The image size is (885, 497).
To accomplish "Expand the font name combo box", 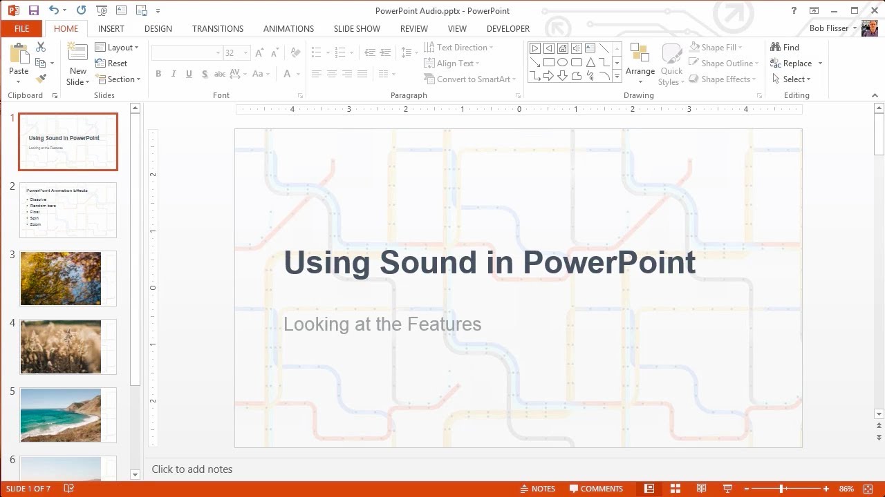I will pos(218,52).
